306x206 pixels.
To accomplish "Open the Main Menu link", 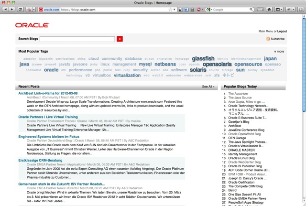I will [266, 31].
